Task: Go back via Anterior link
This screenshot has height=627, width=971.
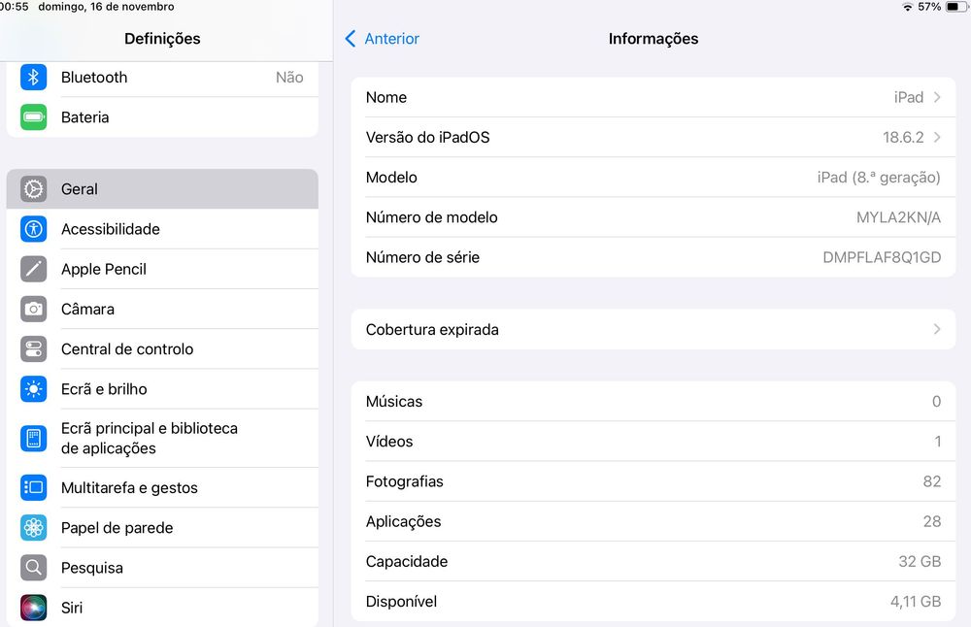Action: click(x=391, y=39)
